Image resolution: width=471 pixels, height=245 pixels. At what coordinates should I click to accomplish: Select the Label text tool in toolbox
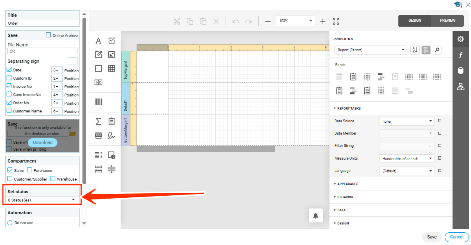click(x=98, y=41)
